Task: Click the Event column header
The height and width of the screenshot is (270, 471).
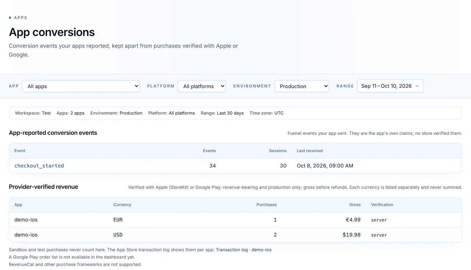Action: pyautogui.click(x=20, y=151)
